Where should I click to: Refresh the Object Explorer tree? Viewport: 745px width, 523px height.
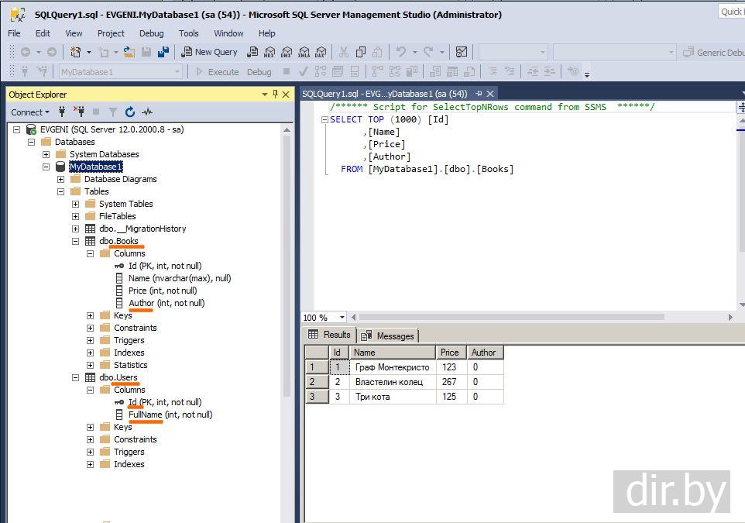click(129, 112)
